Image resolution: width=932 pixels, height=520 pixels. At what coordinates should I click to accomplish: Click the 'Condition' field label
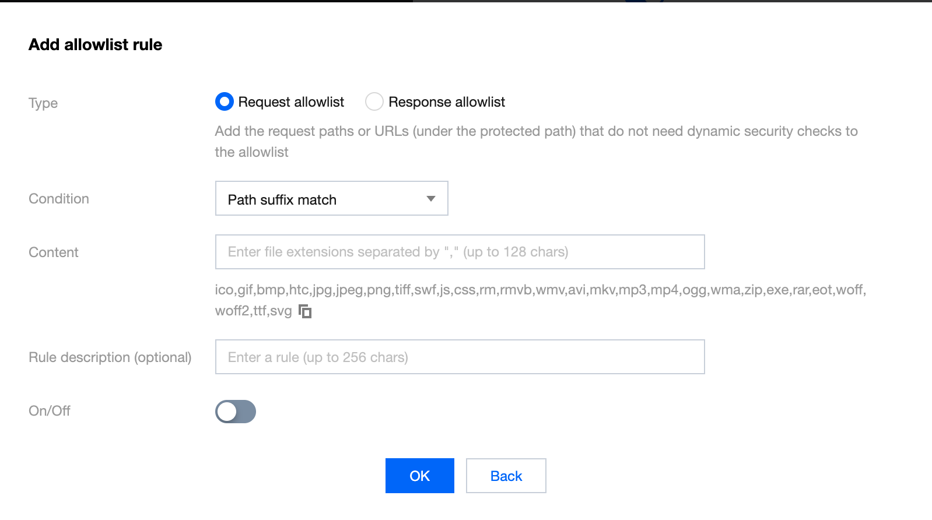tap(59, 199)
